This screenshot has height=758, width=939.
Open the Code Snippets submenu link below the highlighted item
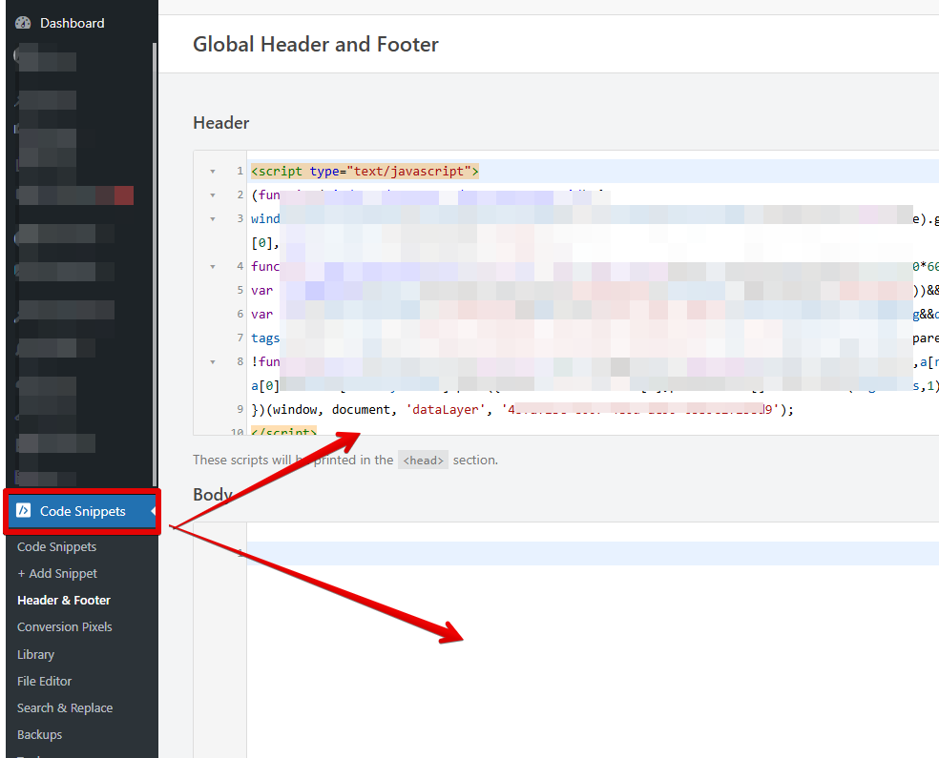57,547
